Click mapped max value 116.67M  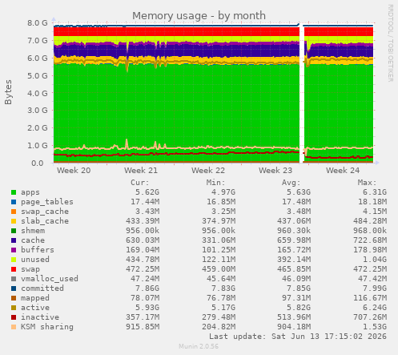[370, 298]
